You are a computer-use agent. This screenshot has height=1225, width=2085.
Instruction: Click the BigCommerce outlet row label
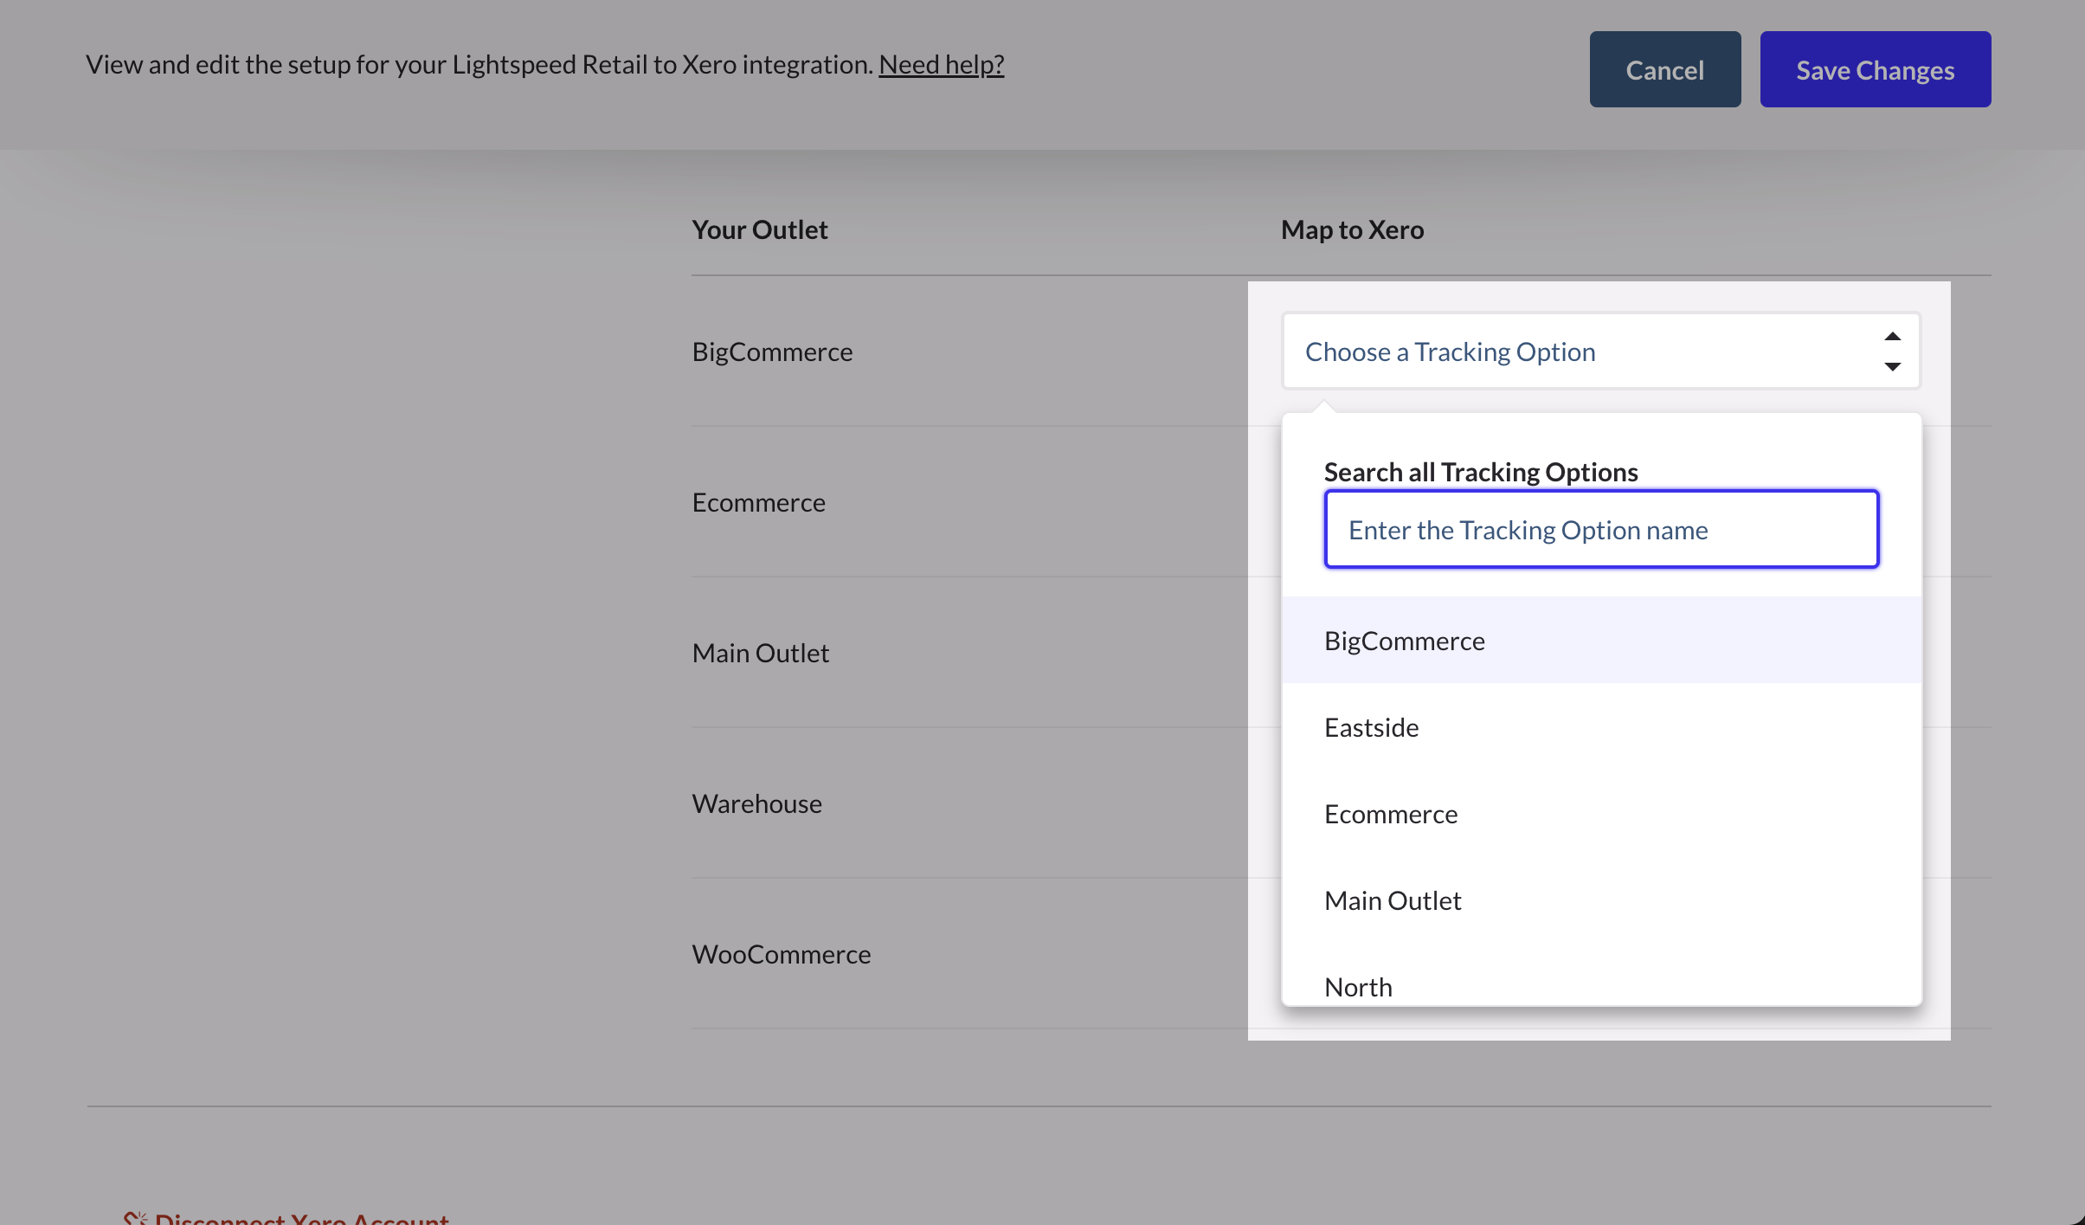point(771,351)
